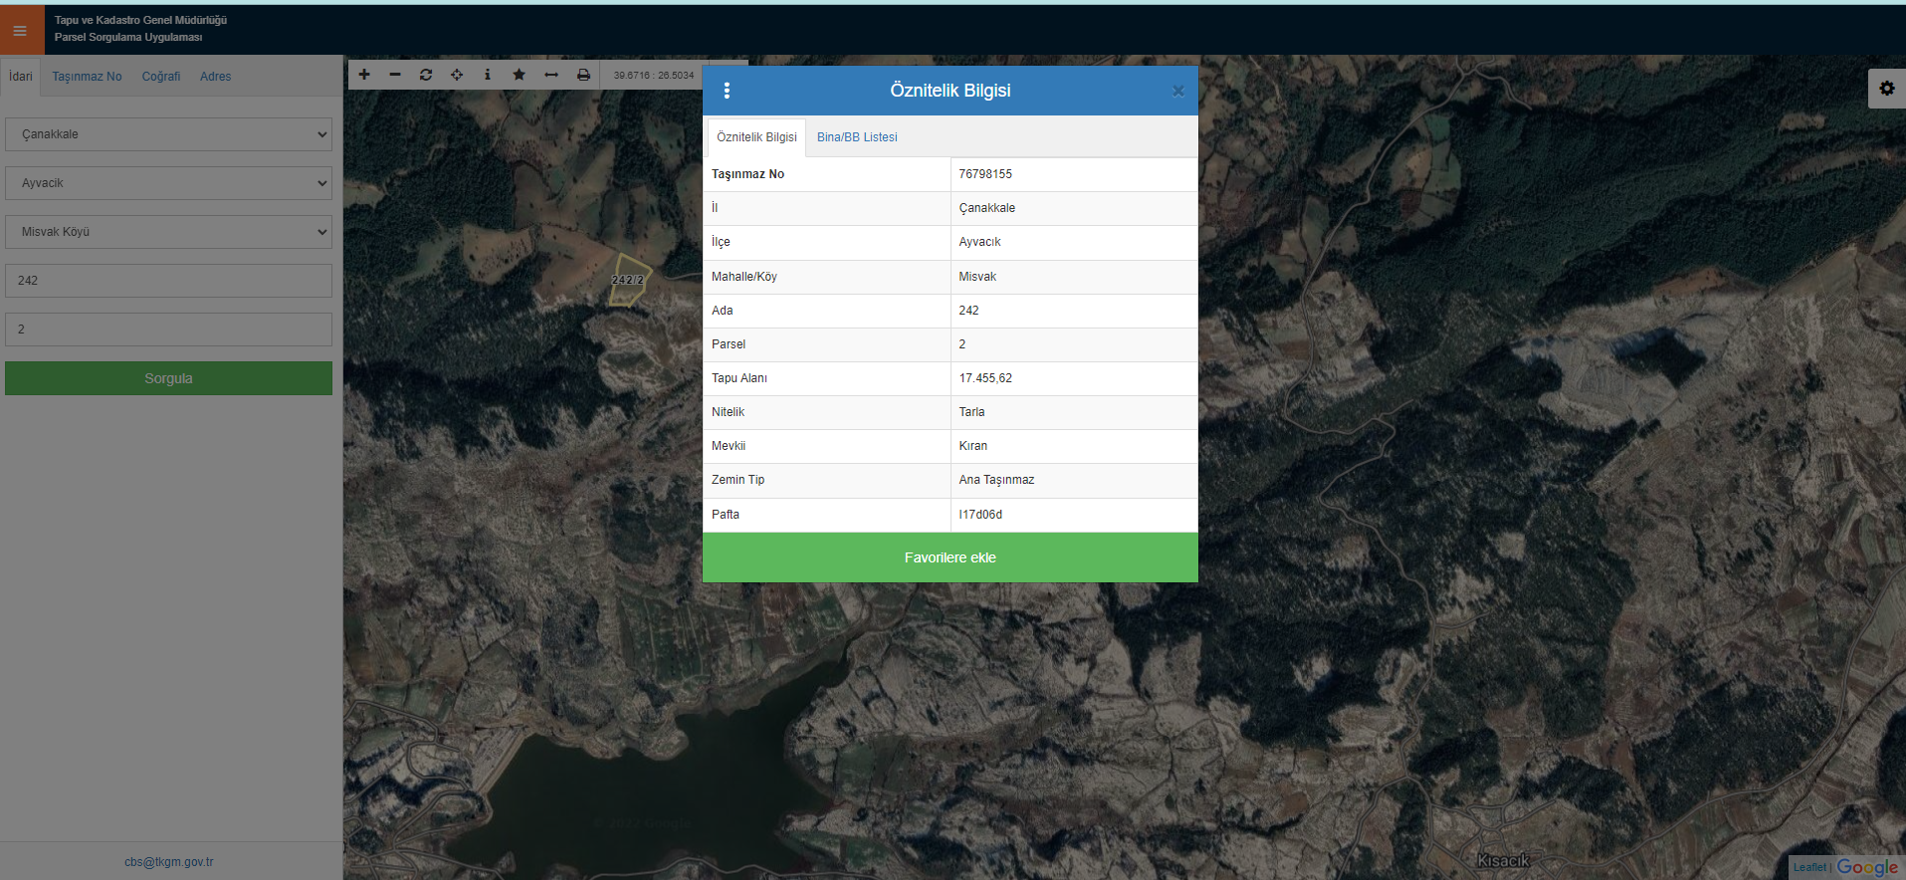Click the info icon in map toolbar
The height and width of the screenshot is (880, 1906).
[x=488, y=75]
